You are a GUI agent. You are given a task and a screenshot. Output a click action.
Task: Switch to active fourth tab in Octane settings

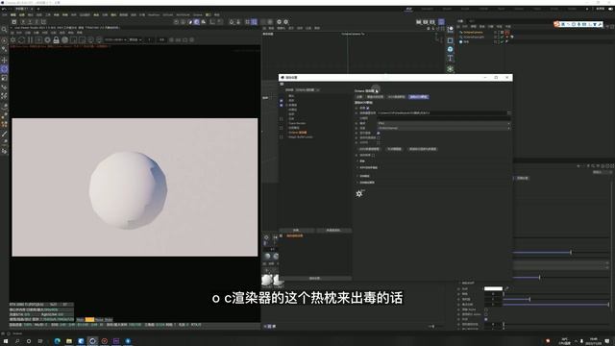tap(419, 97)
